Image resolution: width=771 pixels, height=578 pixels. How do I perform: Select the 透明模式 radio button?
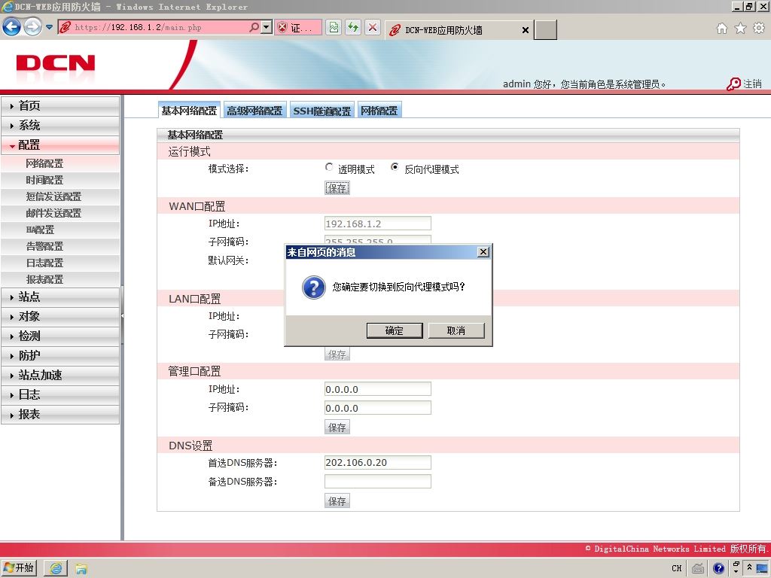329,167
